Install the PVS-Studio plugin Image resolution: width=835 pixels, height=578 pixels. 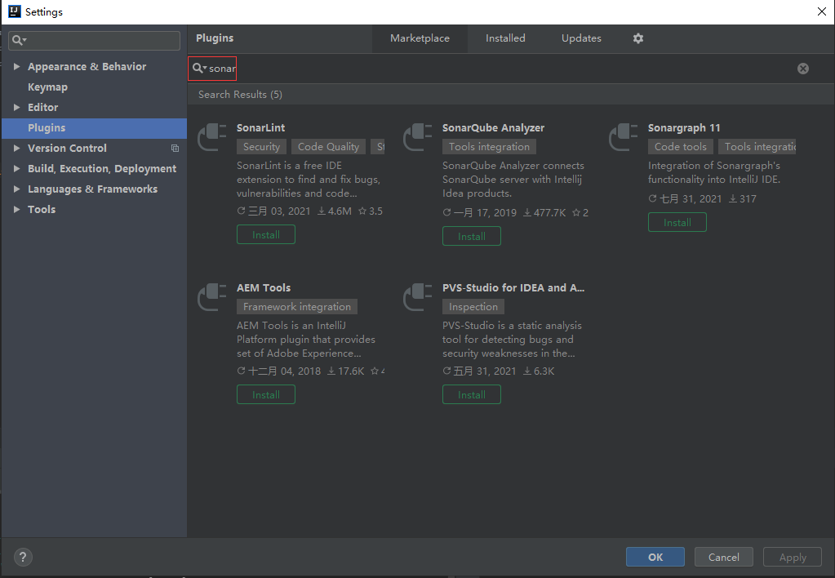(x=471, y=394)
